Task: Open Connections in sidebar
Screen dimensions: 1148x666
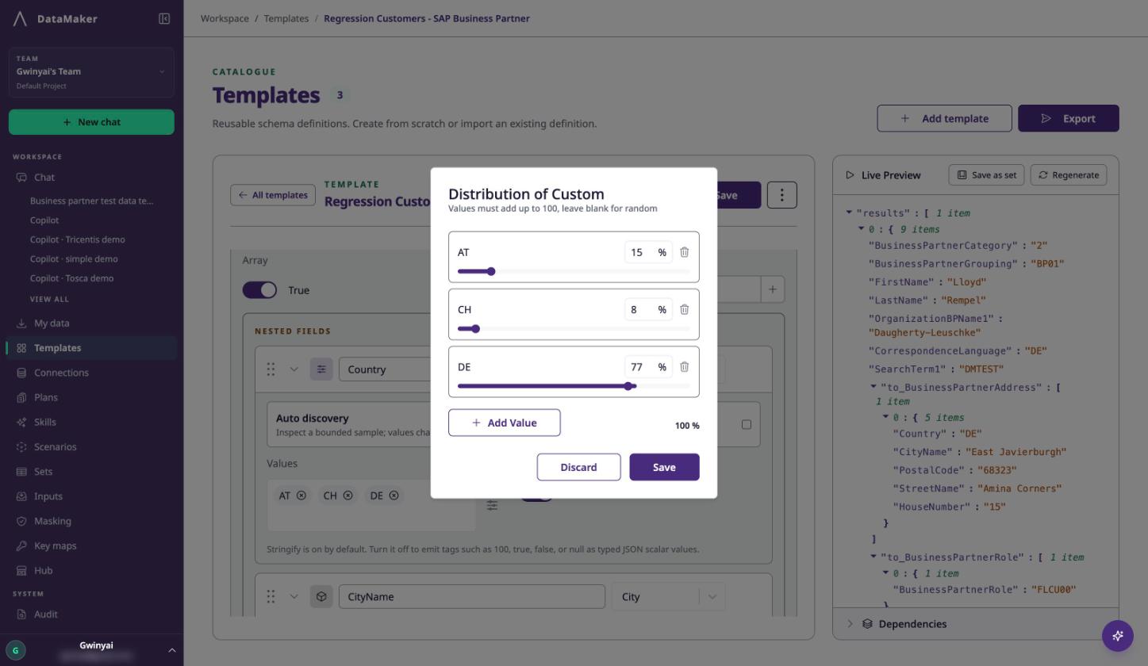Action: (91, 373)
